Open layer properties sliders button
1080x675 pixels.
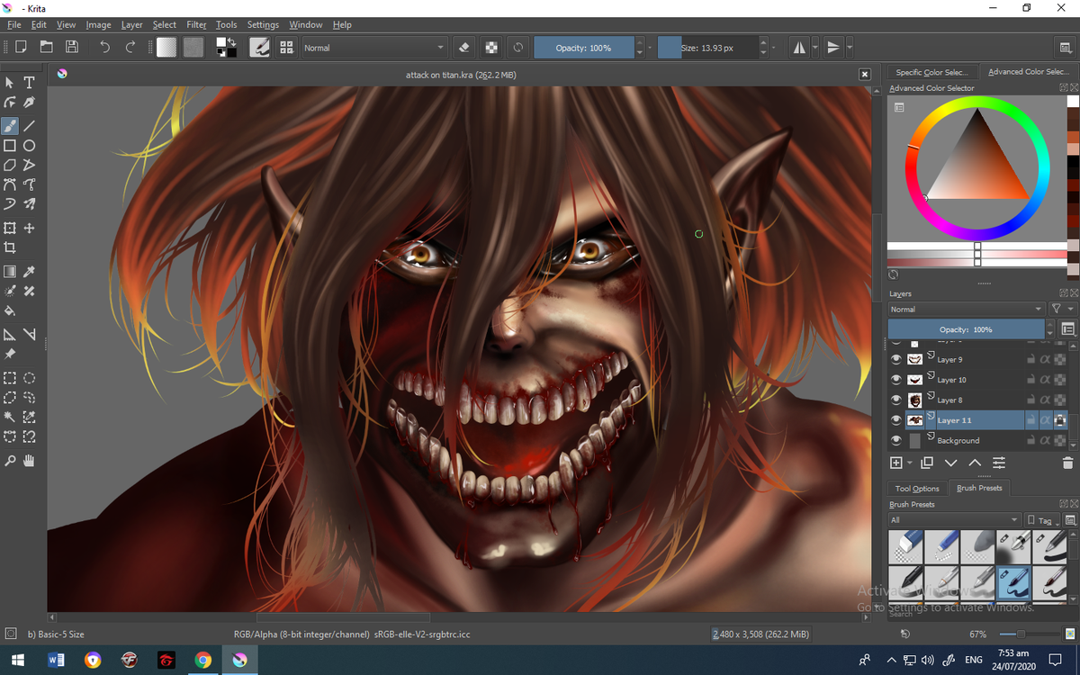999,463
